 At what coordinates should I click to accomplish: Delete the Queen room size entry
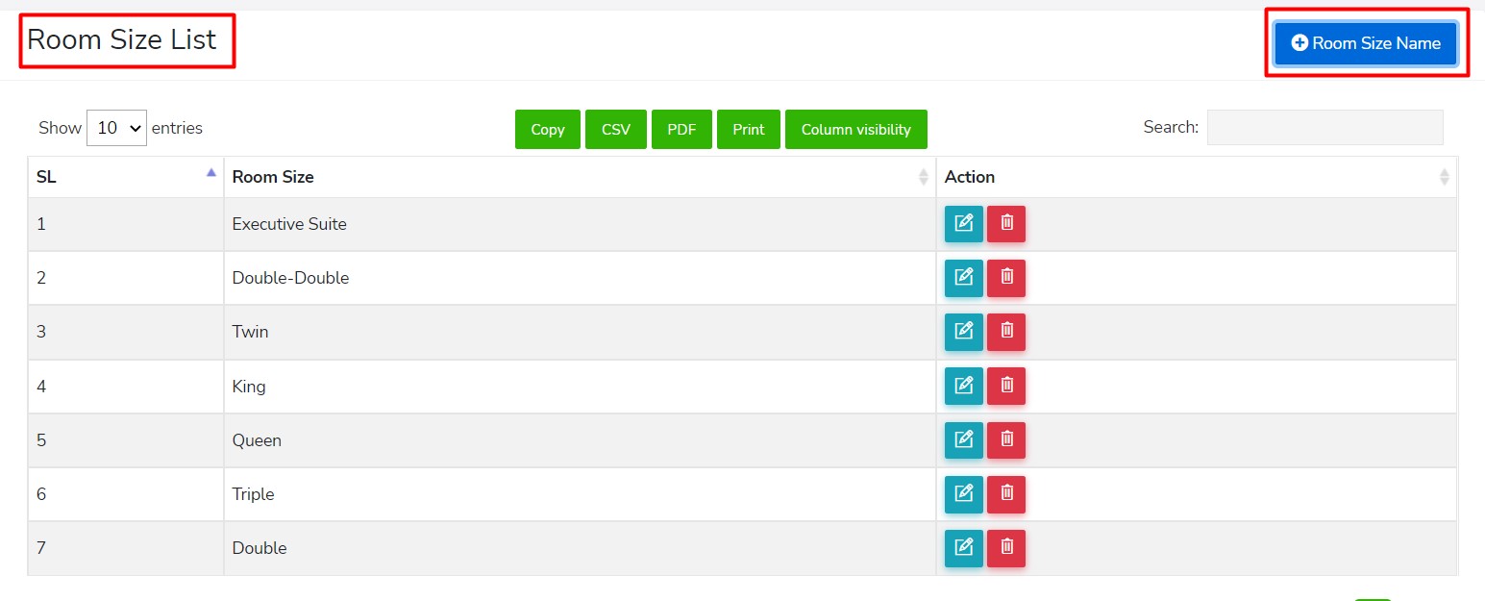pos(1006,439)
